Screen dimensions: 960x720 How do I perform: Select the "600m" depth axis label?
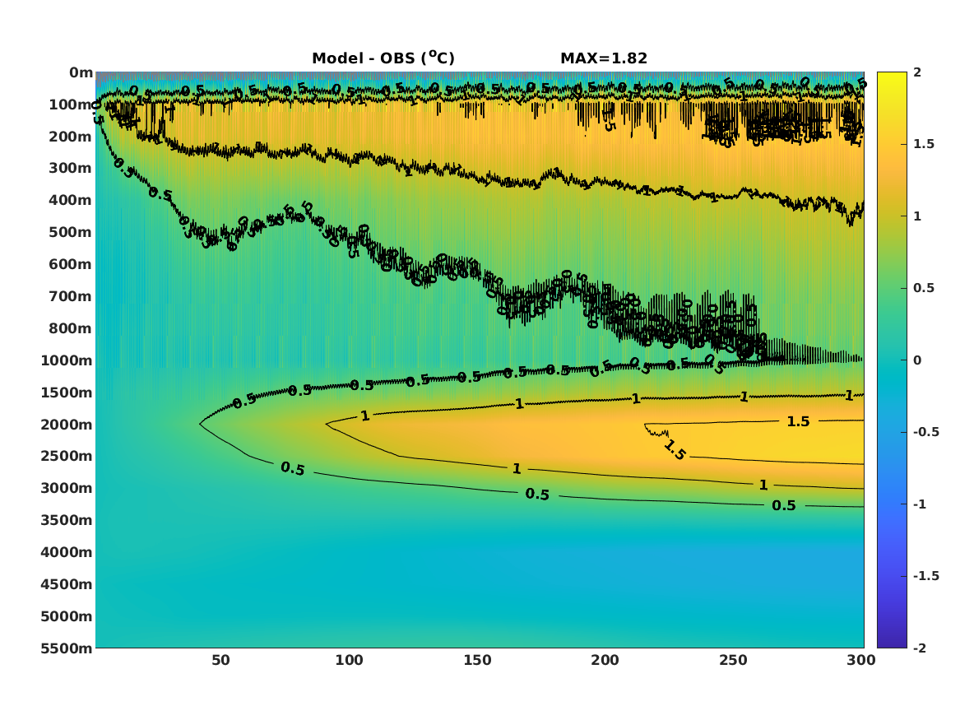(x=71, y=264)
